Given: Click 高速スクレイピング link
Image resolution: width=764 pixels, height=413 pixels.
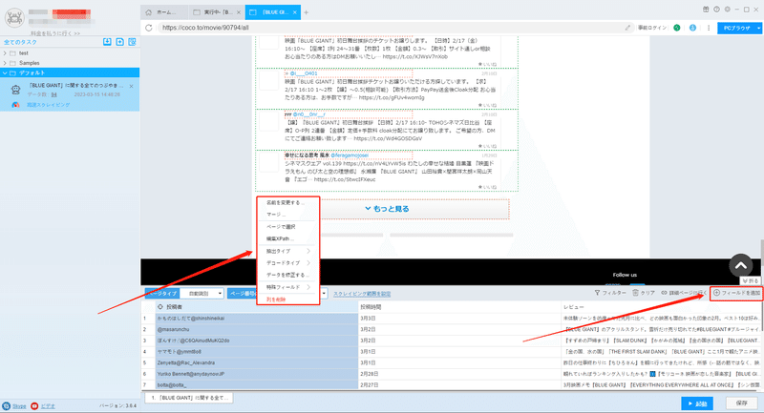Looking at the screenshot, I should [49, 105].
